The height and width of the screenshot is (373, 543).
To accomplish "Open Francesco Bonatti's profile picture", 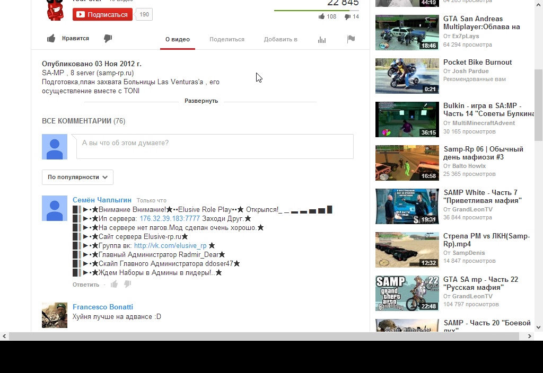I will (x=55, y=315).
